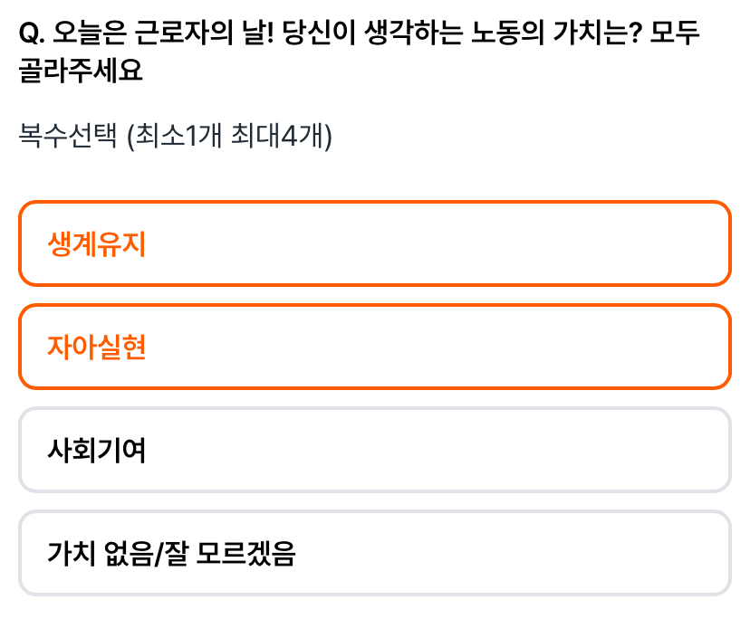Choose the "no value / not sure" answer
This screenshot has width=750, height=619.
coord(374,553)
